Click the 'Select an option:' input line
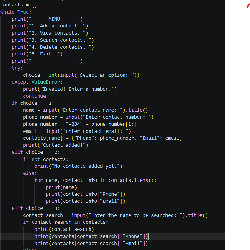 click(x=81, y=75)
